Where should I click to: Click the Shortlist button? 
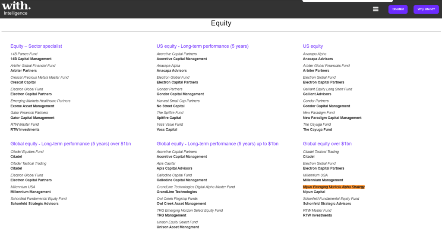[x=398, y=9]
